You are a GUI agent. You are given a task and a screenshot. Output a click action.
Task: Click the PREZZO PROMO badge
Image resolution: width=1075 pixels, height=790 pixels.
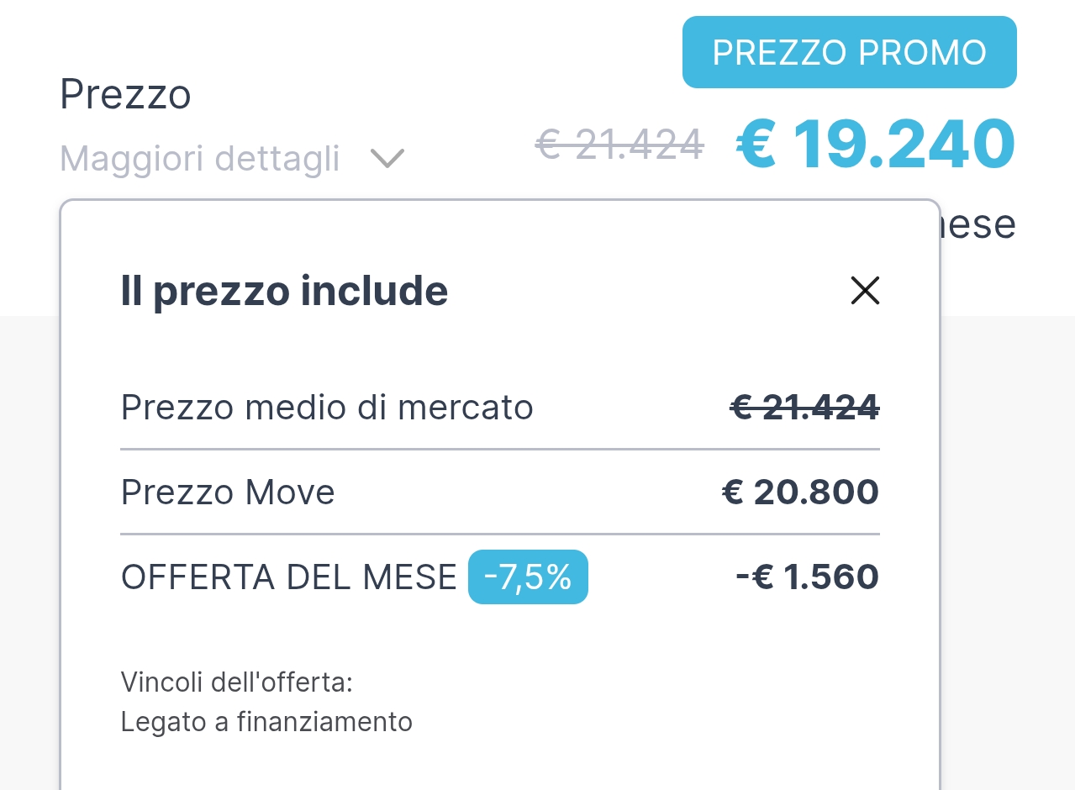point(849,52)
